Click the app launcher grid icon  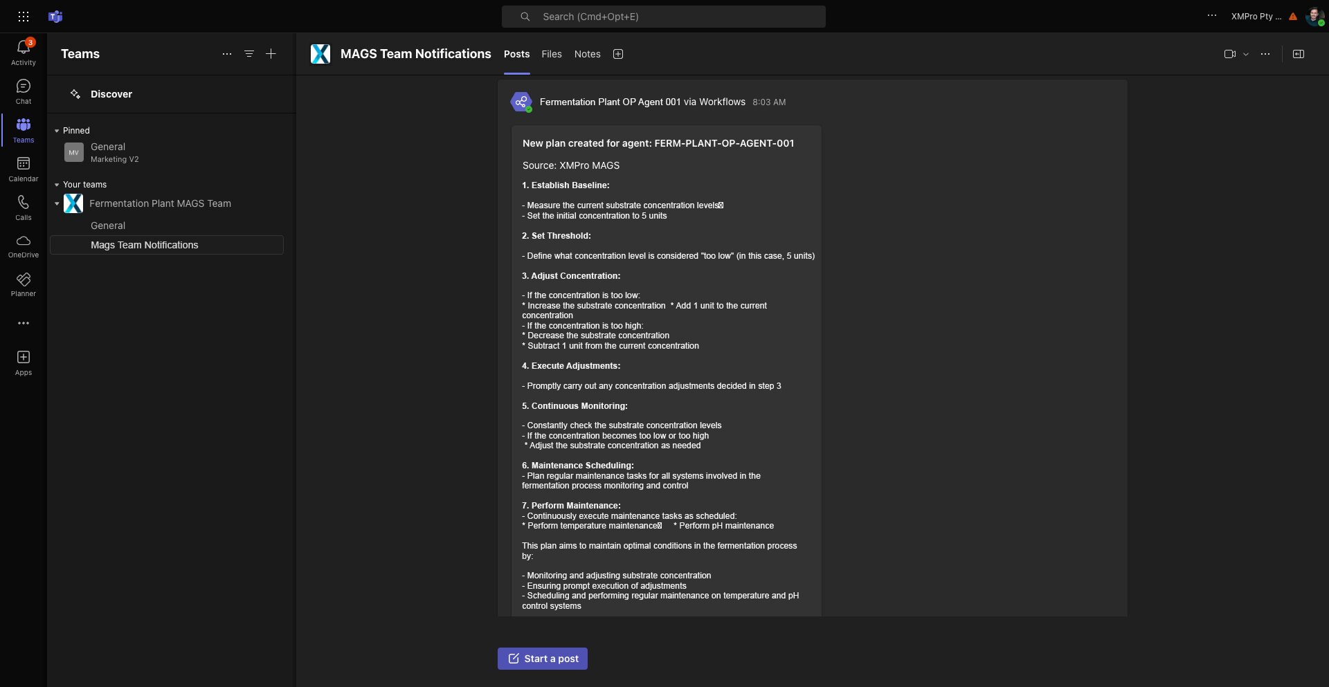[23, 16]
